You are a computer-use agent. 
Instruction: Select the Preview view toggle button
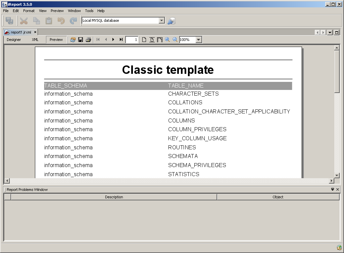point(56,40)
